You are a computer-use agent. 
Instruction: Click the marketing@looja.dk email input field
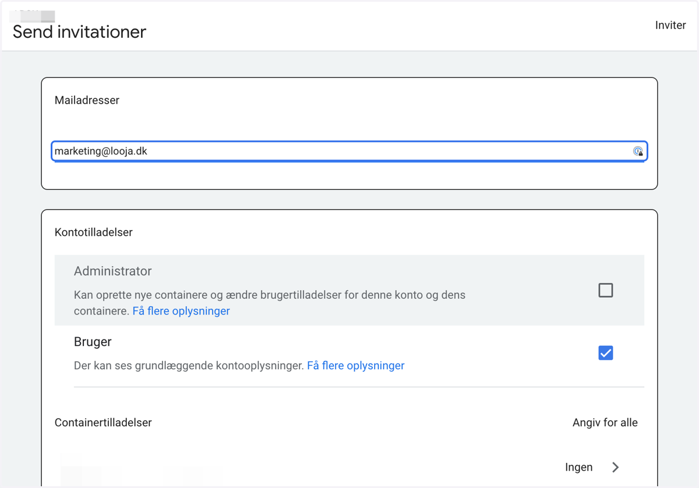click(349, 151)
